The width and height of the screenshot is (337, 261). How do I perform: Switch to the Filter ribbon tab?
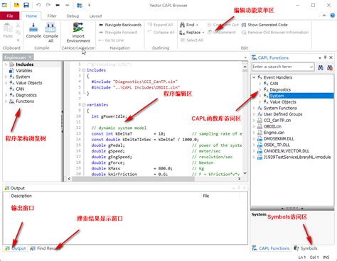(x=52, y=16)
